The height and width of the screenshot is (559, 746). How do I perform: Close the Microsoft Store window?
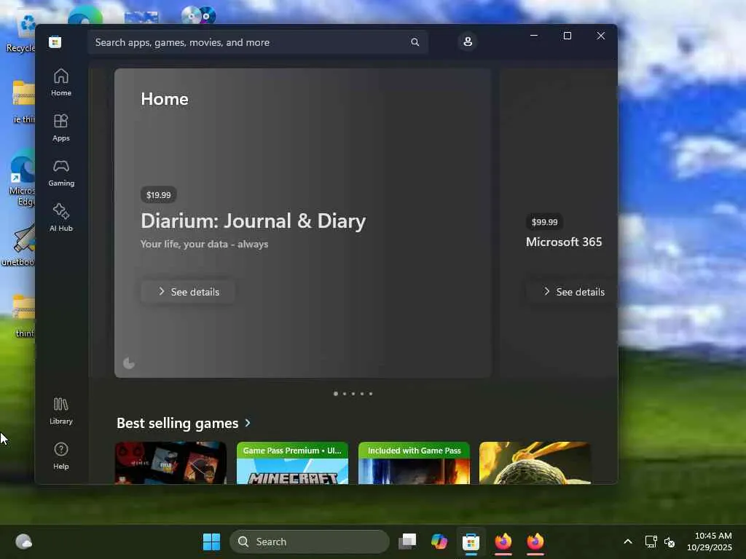[x=601, y=36]
